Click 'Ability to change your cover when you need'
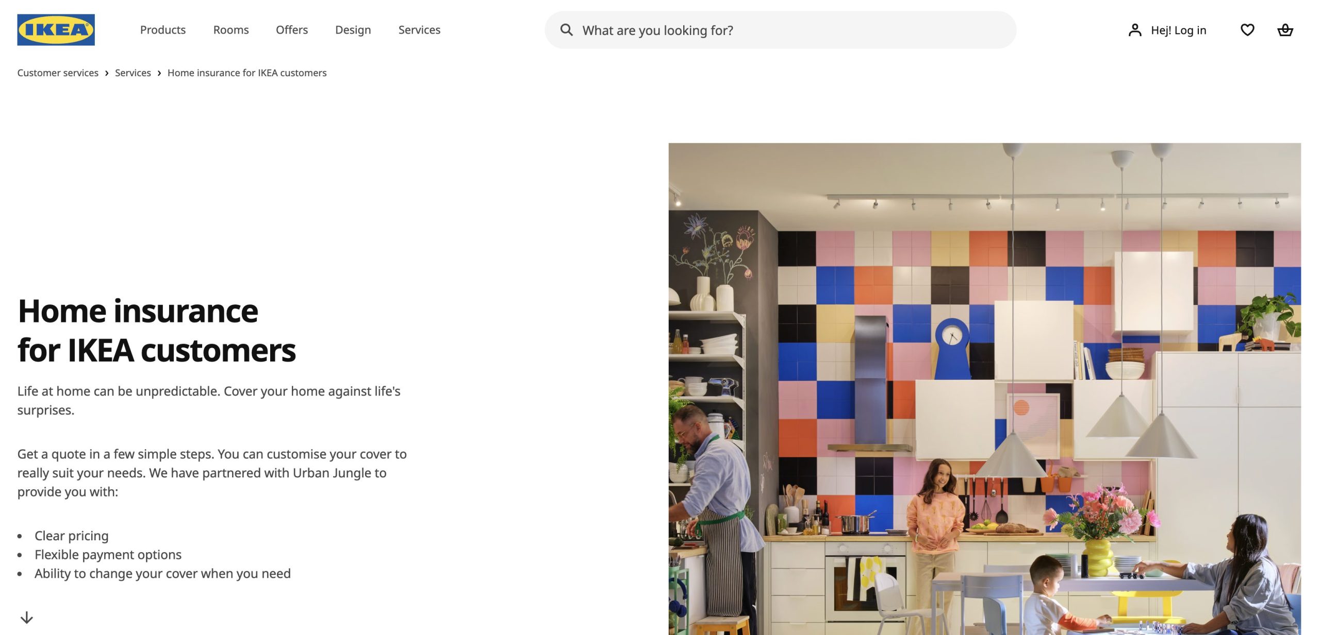This screenshot has width=1320, height=635. (x=163, y=573)
